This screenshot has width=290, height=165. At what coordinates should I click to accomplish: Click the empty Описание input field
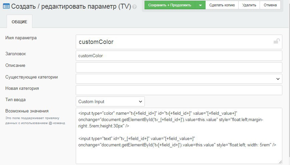click(x=179, y=67)
